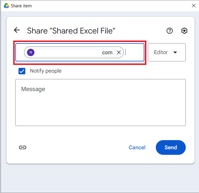Expand role options via the caret arrow
This screenshot has width=199, height=193.
[175, 52]
